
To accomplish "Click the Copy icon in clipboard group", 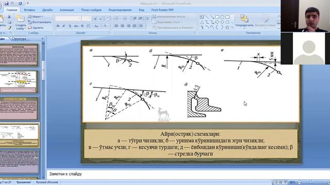I will (x=9, y=22).
